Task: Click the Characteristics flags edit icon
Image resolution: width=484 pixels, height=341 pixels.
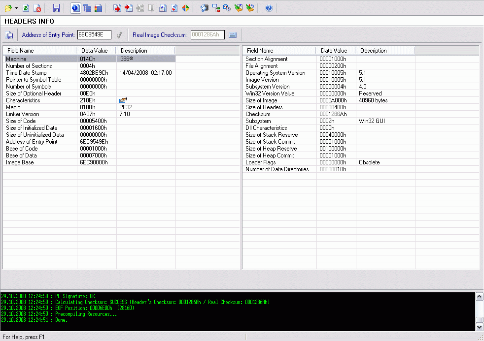Action: point(123,100)
